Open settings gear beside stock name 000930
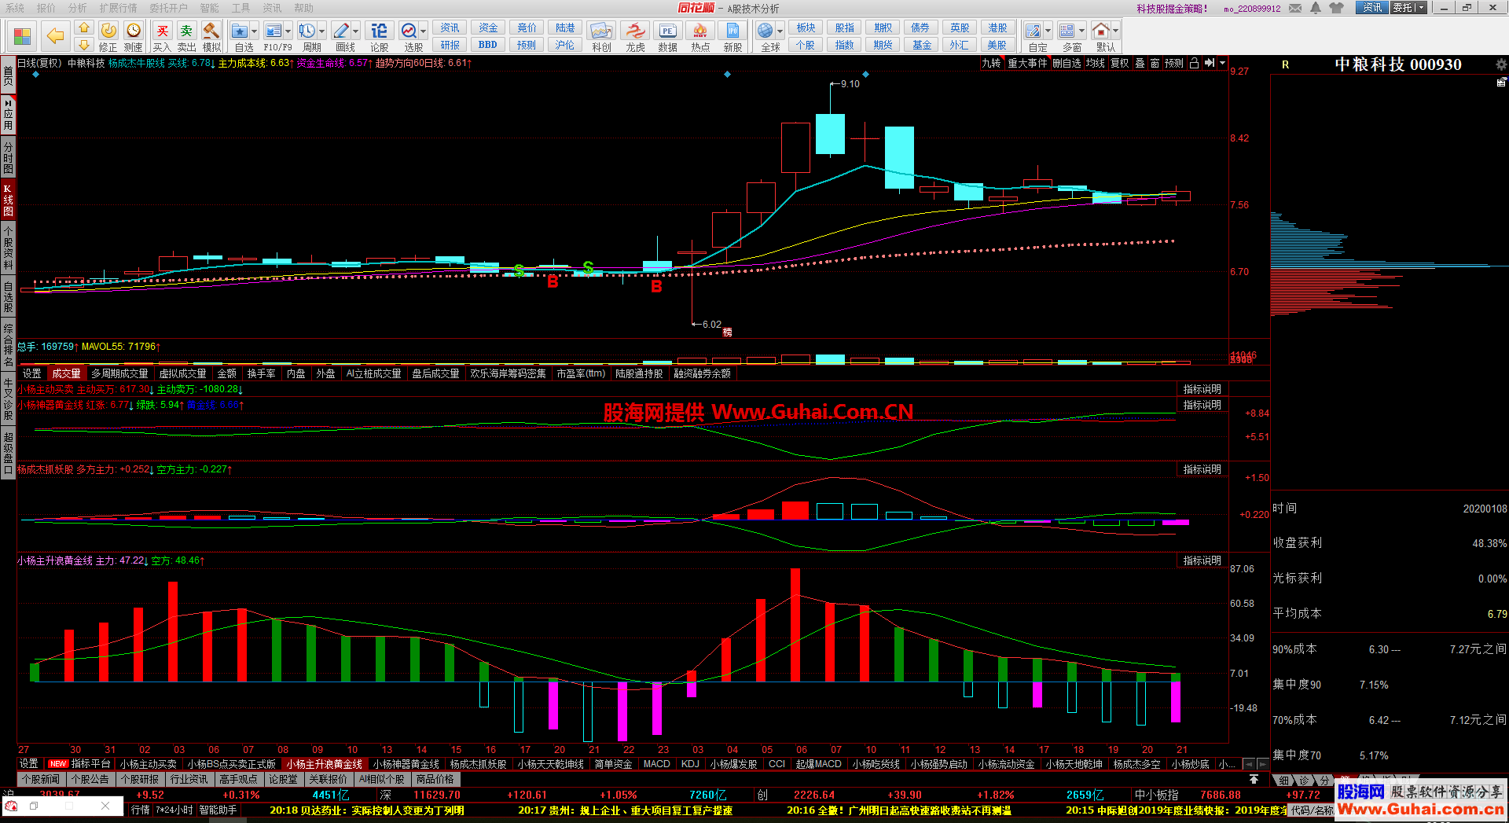 coord(1500,64)
